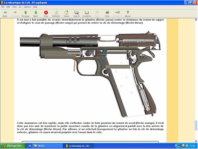Switch to the Ebooks taskbar window
Viewport: 198px width, 149px height.
48,146
